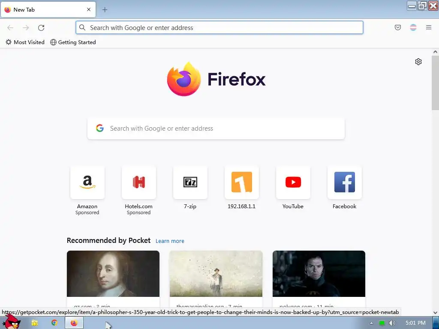Open Most Visited bookmarks folder
Screen dimensions: 439x329
coord(25,42)
